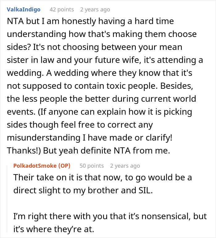Click the line starting 'events. (If anyone can explain'
Screen dimensions: 216x238
[99, 112]
